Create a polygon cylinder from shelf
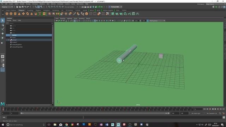Viewport: 226px width, 127px height. (15, 14)
